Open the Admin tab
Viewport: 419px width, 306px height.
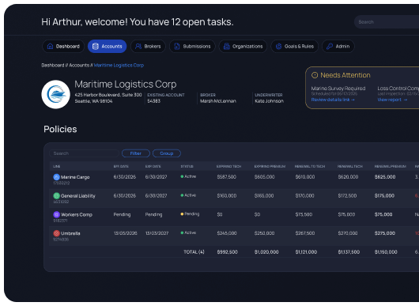click(338, 46)
